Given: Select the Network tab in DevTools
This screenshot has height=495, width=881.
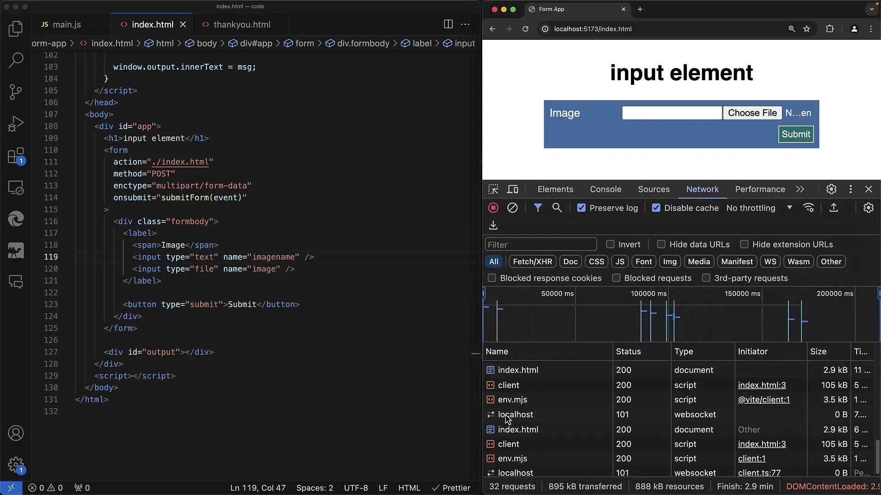Looking at the screenshot, I should (703, 189).
